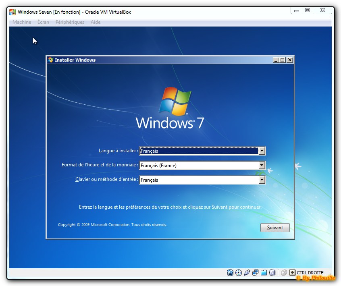The image size is (341, 286).
Task: Open the Écran menu
Action: (x=43, y=22)
